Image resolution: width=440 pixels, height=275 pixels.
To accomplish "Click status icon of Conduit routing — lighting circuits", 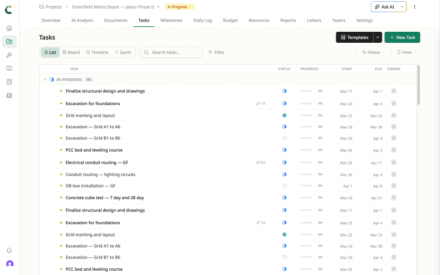I will pos(284,174).
